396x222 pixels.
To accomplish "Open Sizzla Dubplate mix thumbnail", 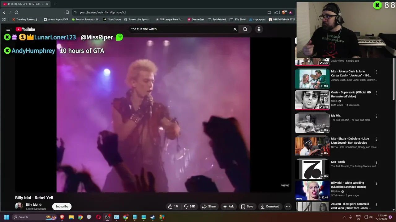I will tap(312, 146).
